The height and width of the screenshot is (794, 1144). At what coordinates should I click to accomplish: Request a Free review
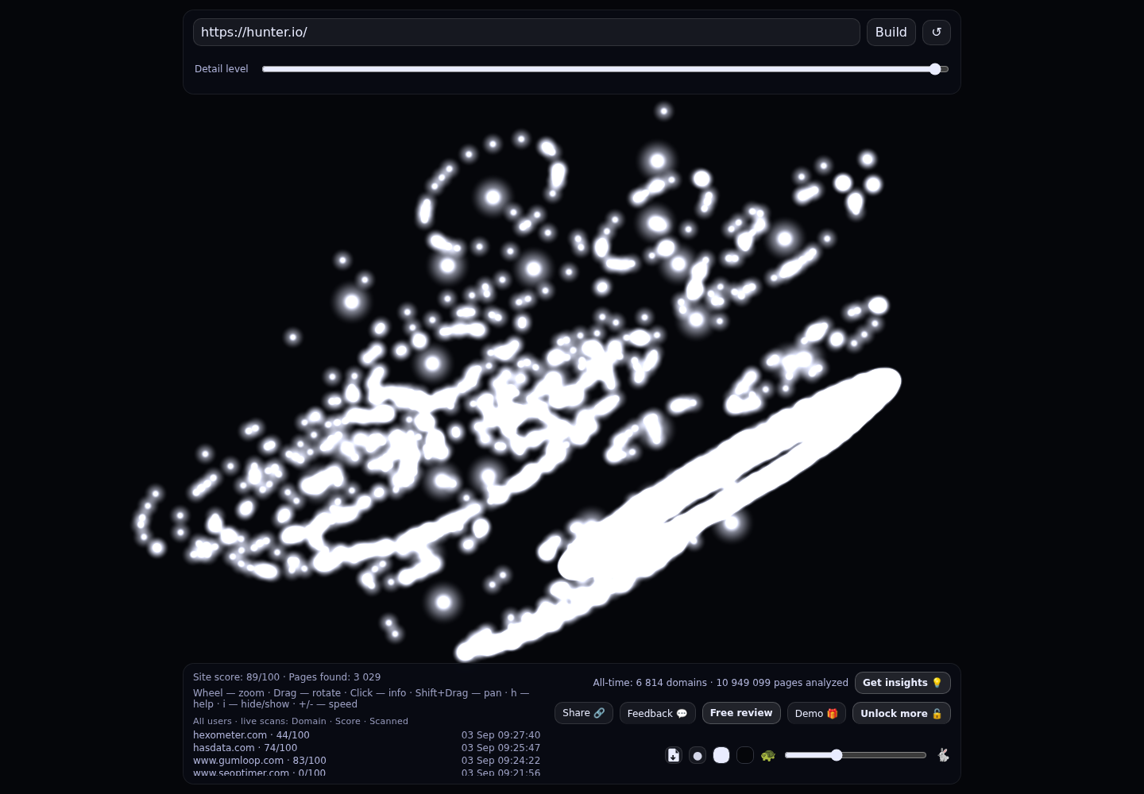741,713
